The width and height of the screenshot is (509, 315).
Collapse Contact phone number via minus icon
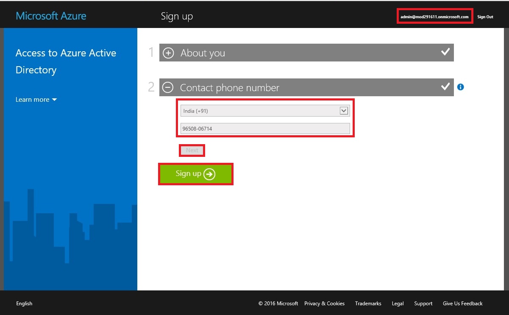click(168, 88)
